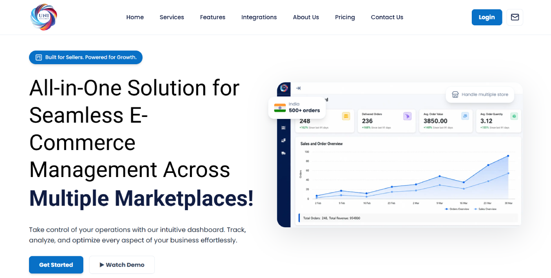551x278 pixels.
Task: Click the green Avg. Order Quantity icon
Action: [x=514, y=116]
